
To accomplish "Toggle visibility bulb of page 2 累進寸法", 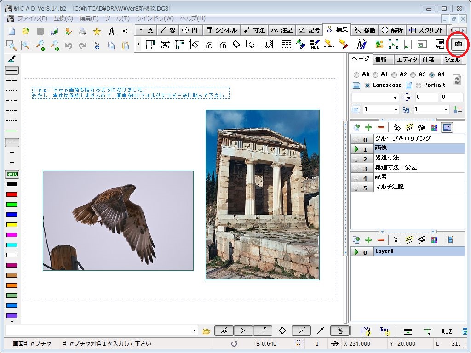I will click(x=356, y=159).
